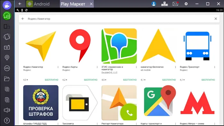Image resolution: width=224 pixels, height=126 pixels.
Task: Open the 2ГИС green map app icon
Action: click(119, 46)
